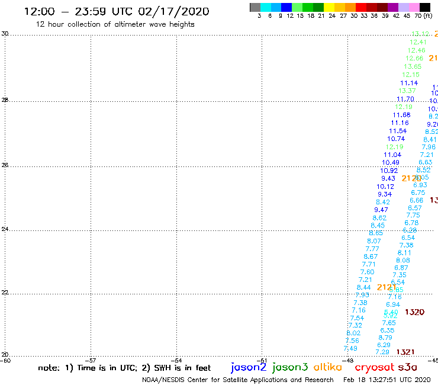
Task: Select the '7.29' value at the track bottom
Action: tap(382, 352)
